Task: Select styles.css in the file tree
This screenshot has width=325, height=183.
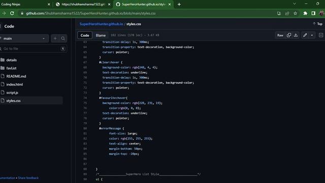Action: (x=13, y=101)
